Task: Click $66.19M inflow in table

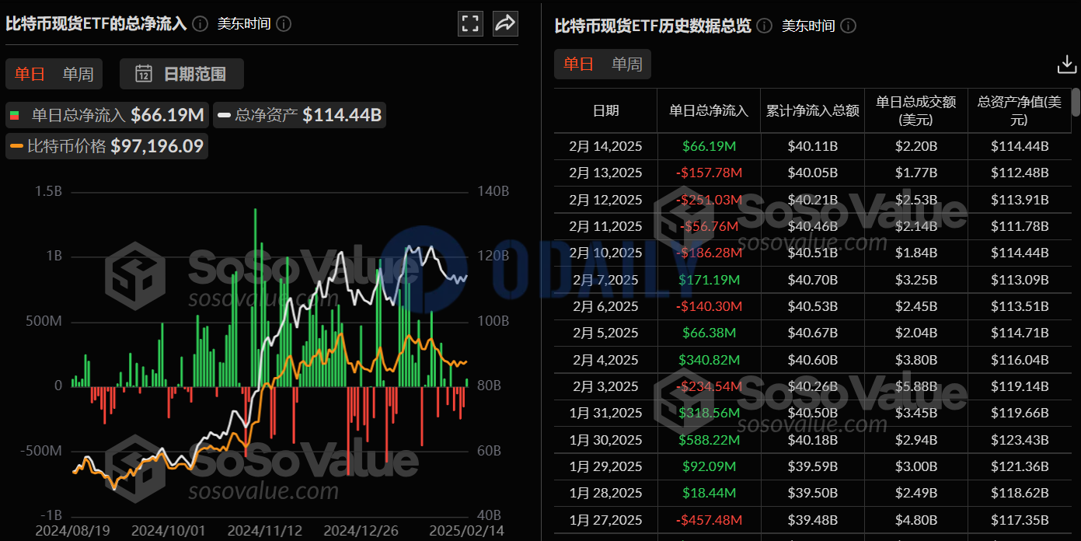Action: [x=709, y=146]
